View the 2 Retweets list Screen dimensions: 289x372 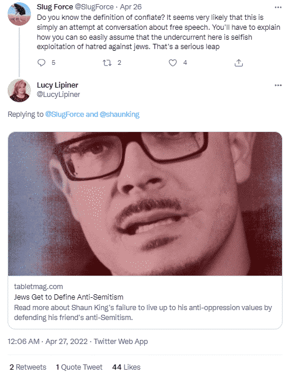coord(28,367)
